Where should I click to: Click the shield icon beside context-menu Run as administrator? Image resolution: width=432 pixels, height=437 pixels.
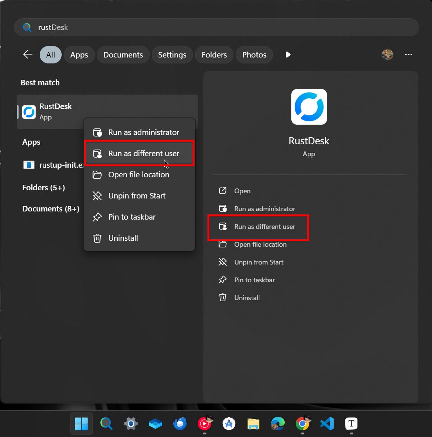click(97, 132)
